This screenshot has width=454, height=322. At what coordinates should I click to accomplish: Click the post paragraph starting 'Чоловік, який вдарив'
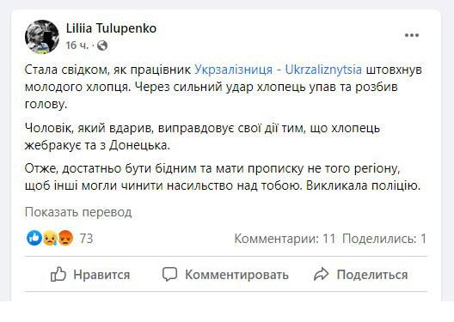click(x=202, y=137)
